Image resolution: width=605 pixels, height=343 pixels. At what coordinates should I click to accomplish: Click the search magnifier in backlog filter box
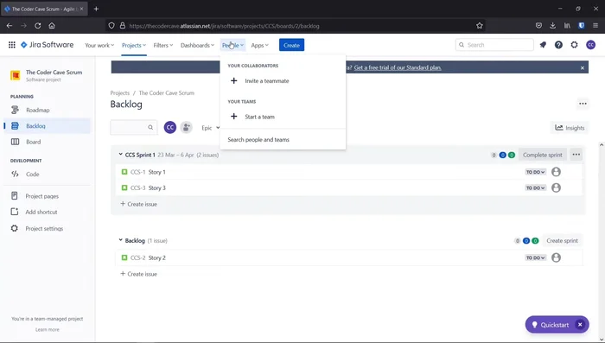pyautogui.click(x=150, y=127)
